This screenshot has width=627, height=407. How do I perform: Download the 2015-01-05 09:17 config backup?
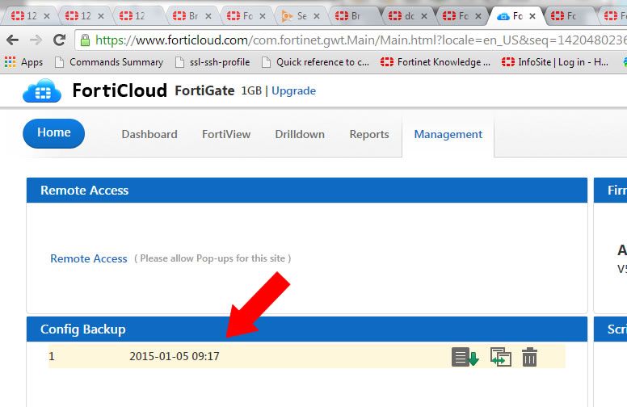465,357
